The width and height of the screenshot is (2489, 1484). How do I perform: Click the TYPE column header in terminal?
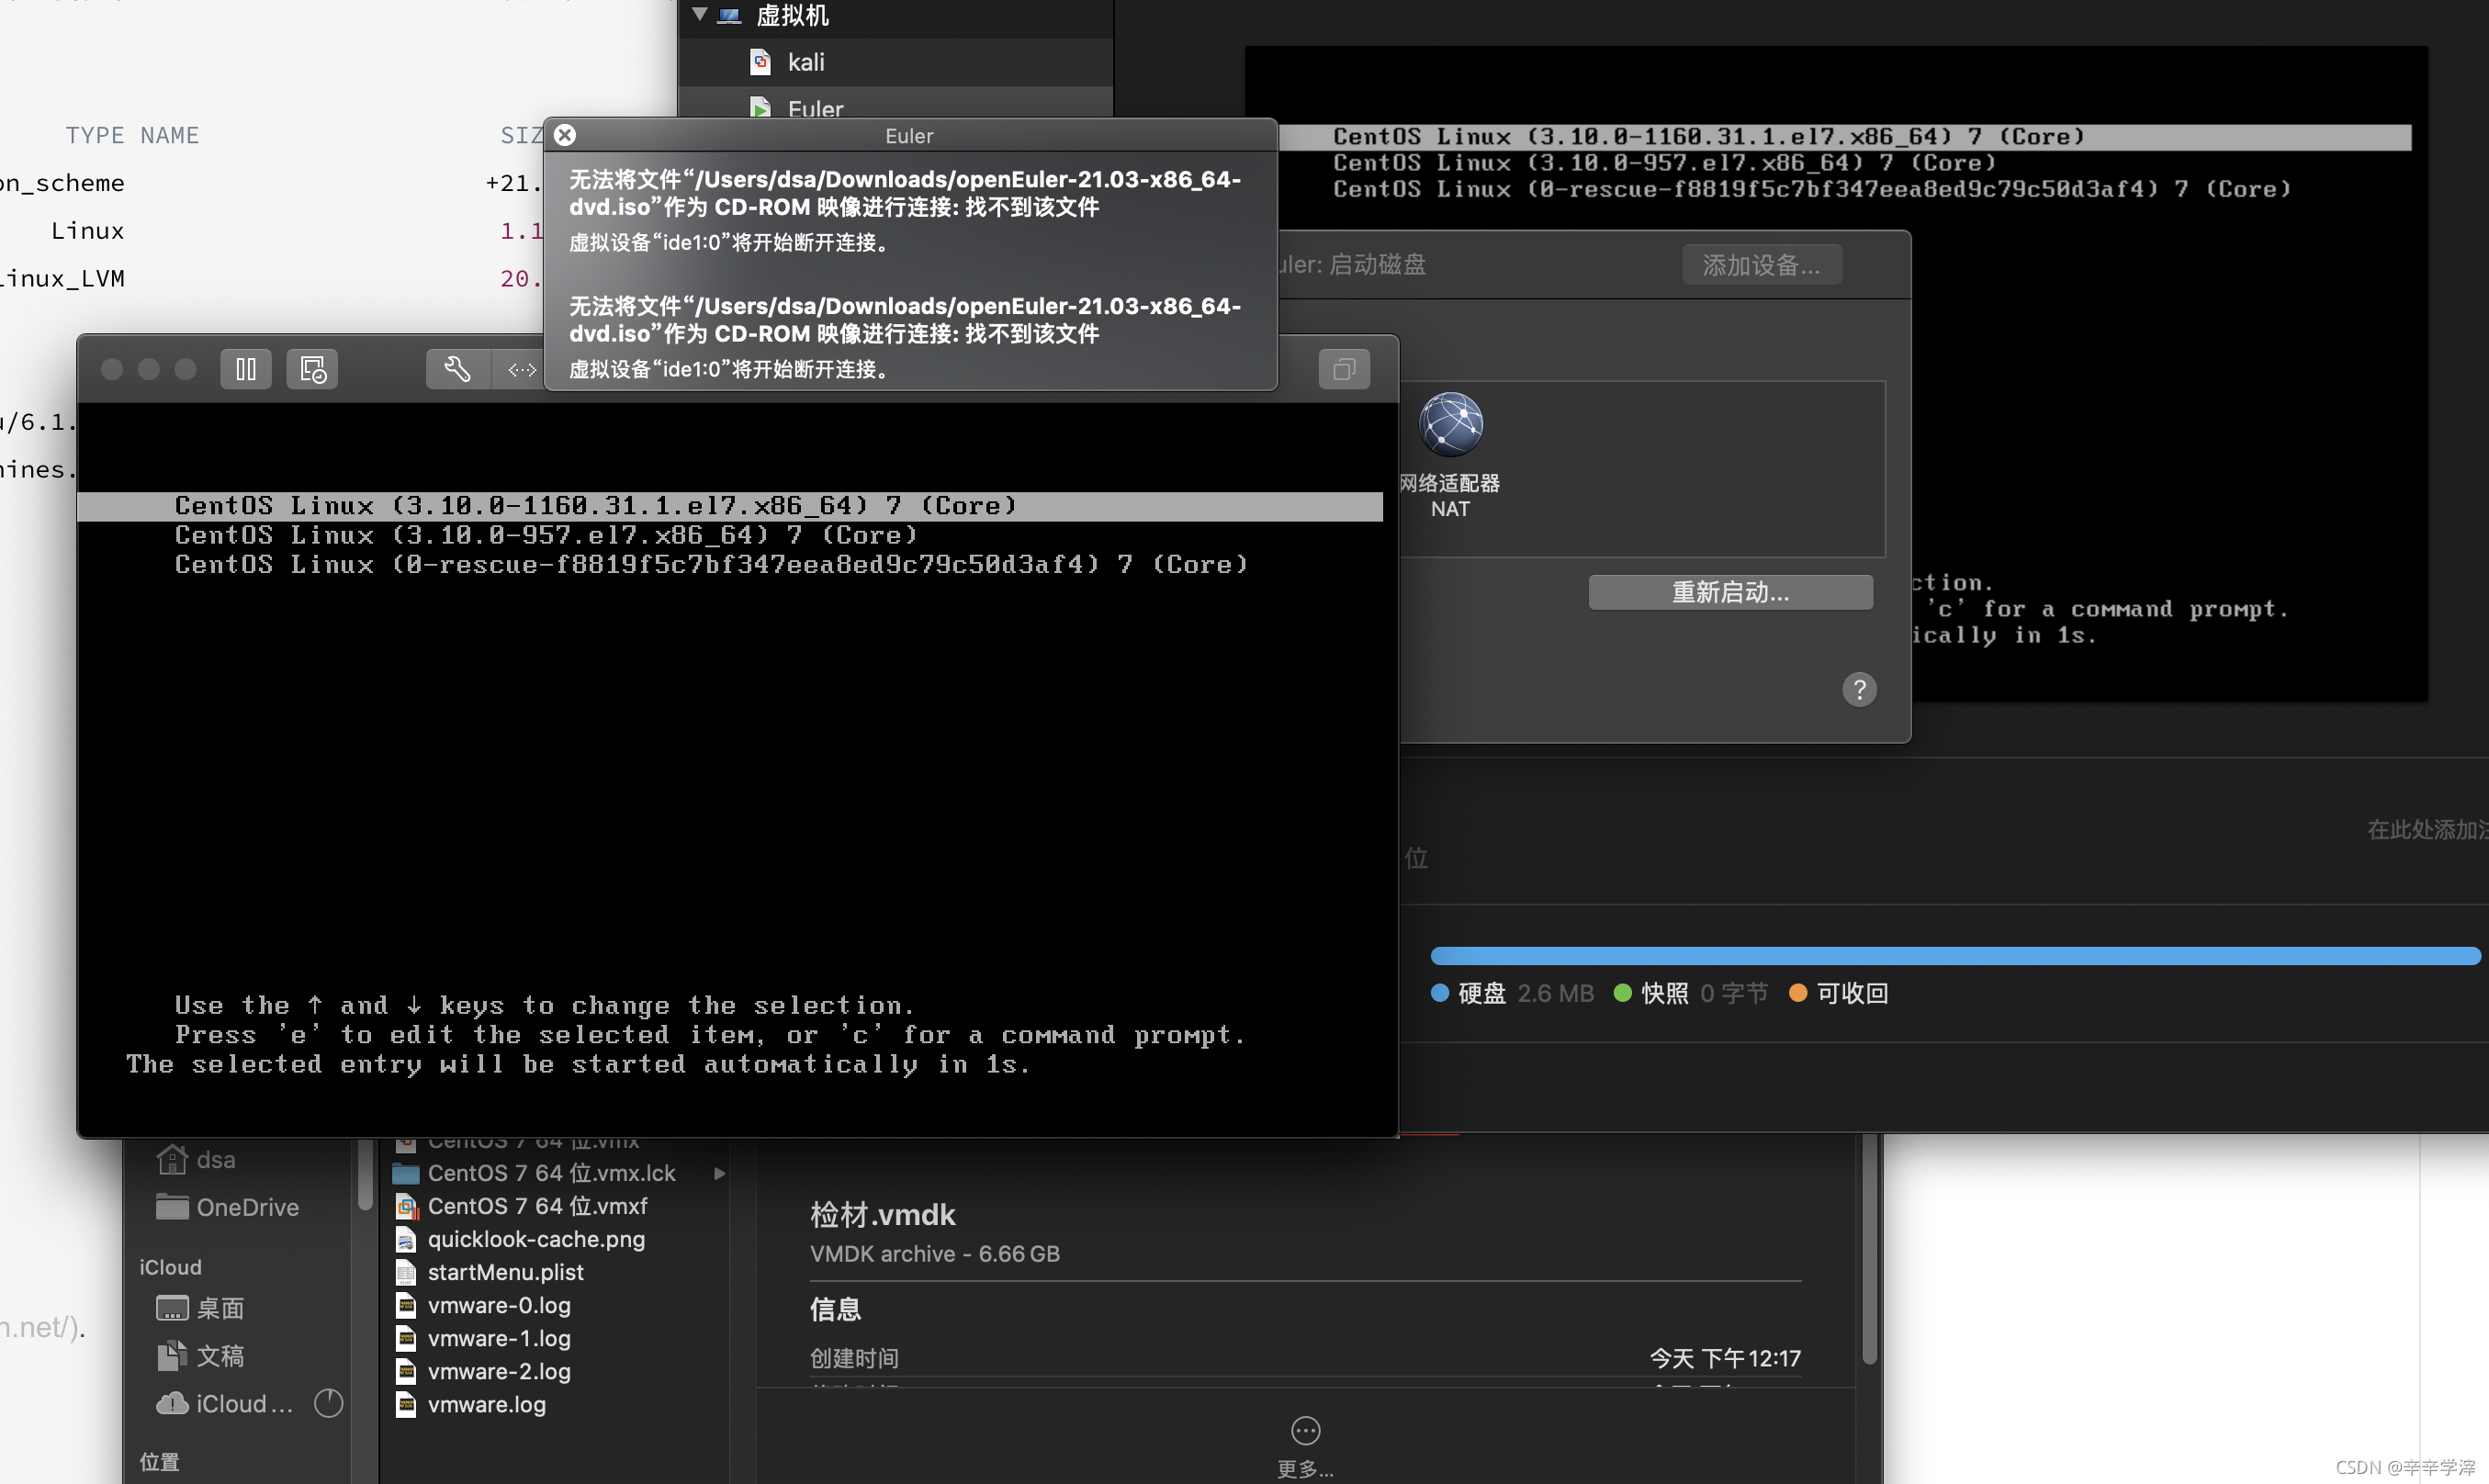[x=95, y=135]
